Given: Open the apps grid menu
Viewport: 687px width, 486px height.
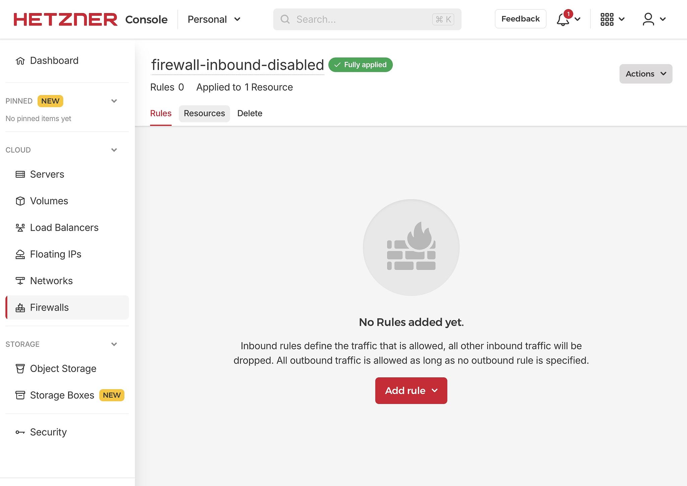Looking at the screenshot, I should point(607,19).
